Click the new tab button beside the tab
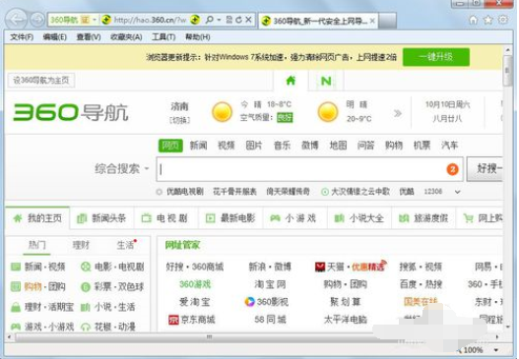Viewport: 519px width, 359px height. point(387,21)
